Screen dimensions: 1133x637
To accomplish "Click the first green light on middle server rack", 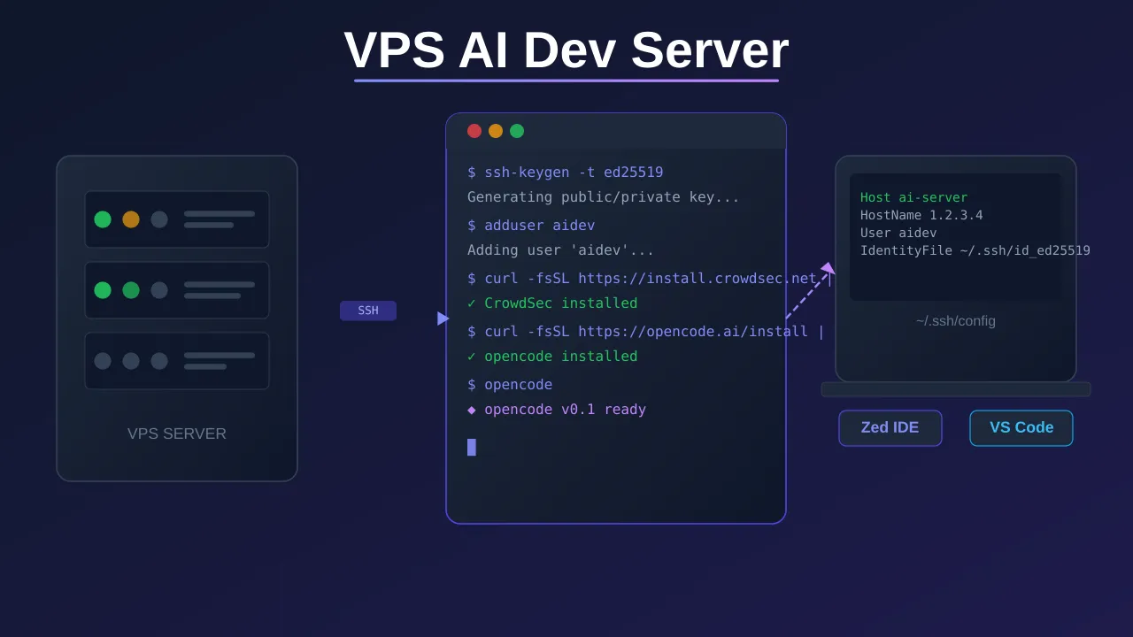I will [x=103, y=290].
